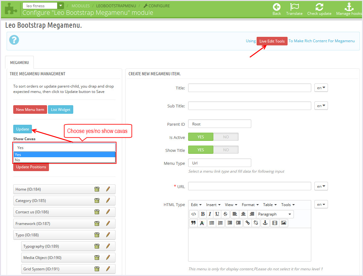
Task: Click the bin icon on Framework (ID:187) row
Action: [97, 223]
